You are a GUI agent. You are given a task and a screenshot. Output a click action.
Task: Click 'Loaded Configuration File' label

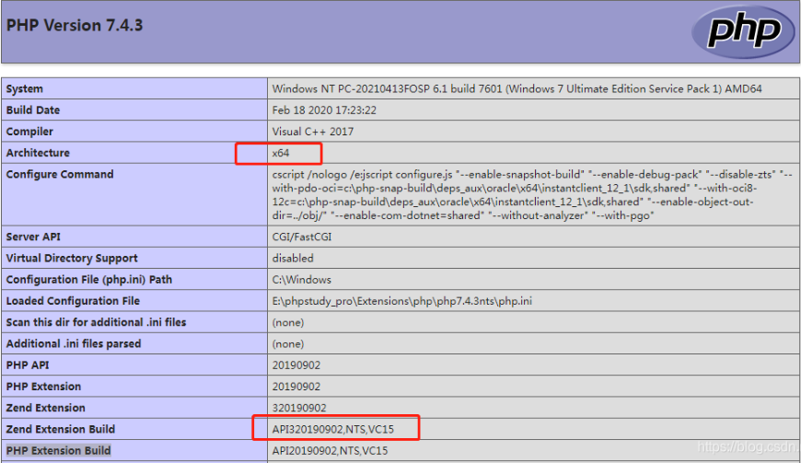pos(73,301)
